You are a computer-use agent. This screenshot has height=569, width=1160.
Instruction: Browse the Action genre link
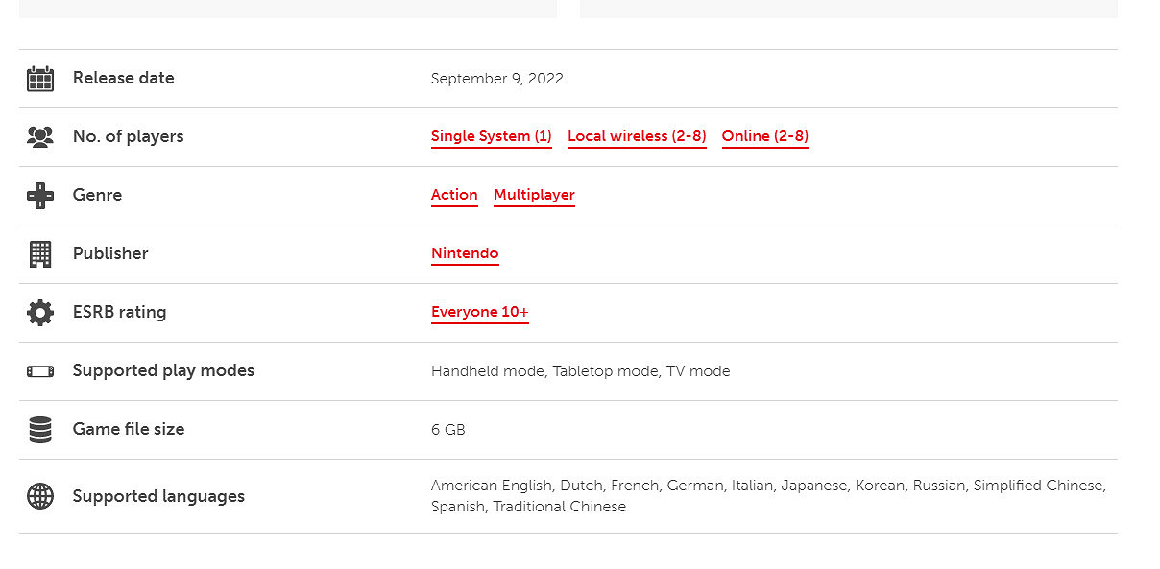coord(454,195)
